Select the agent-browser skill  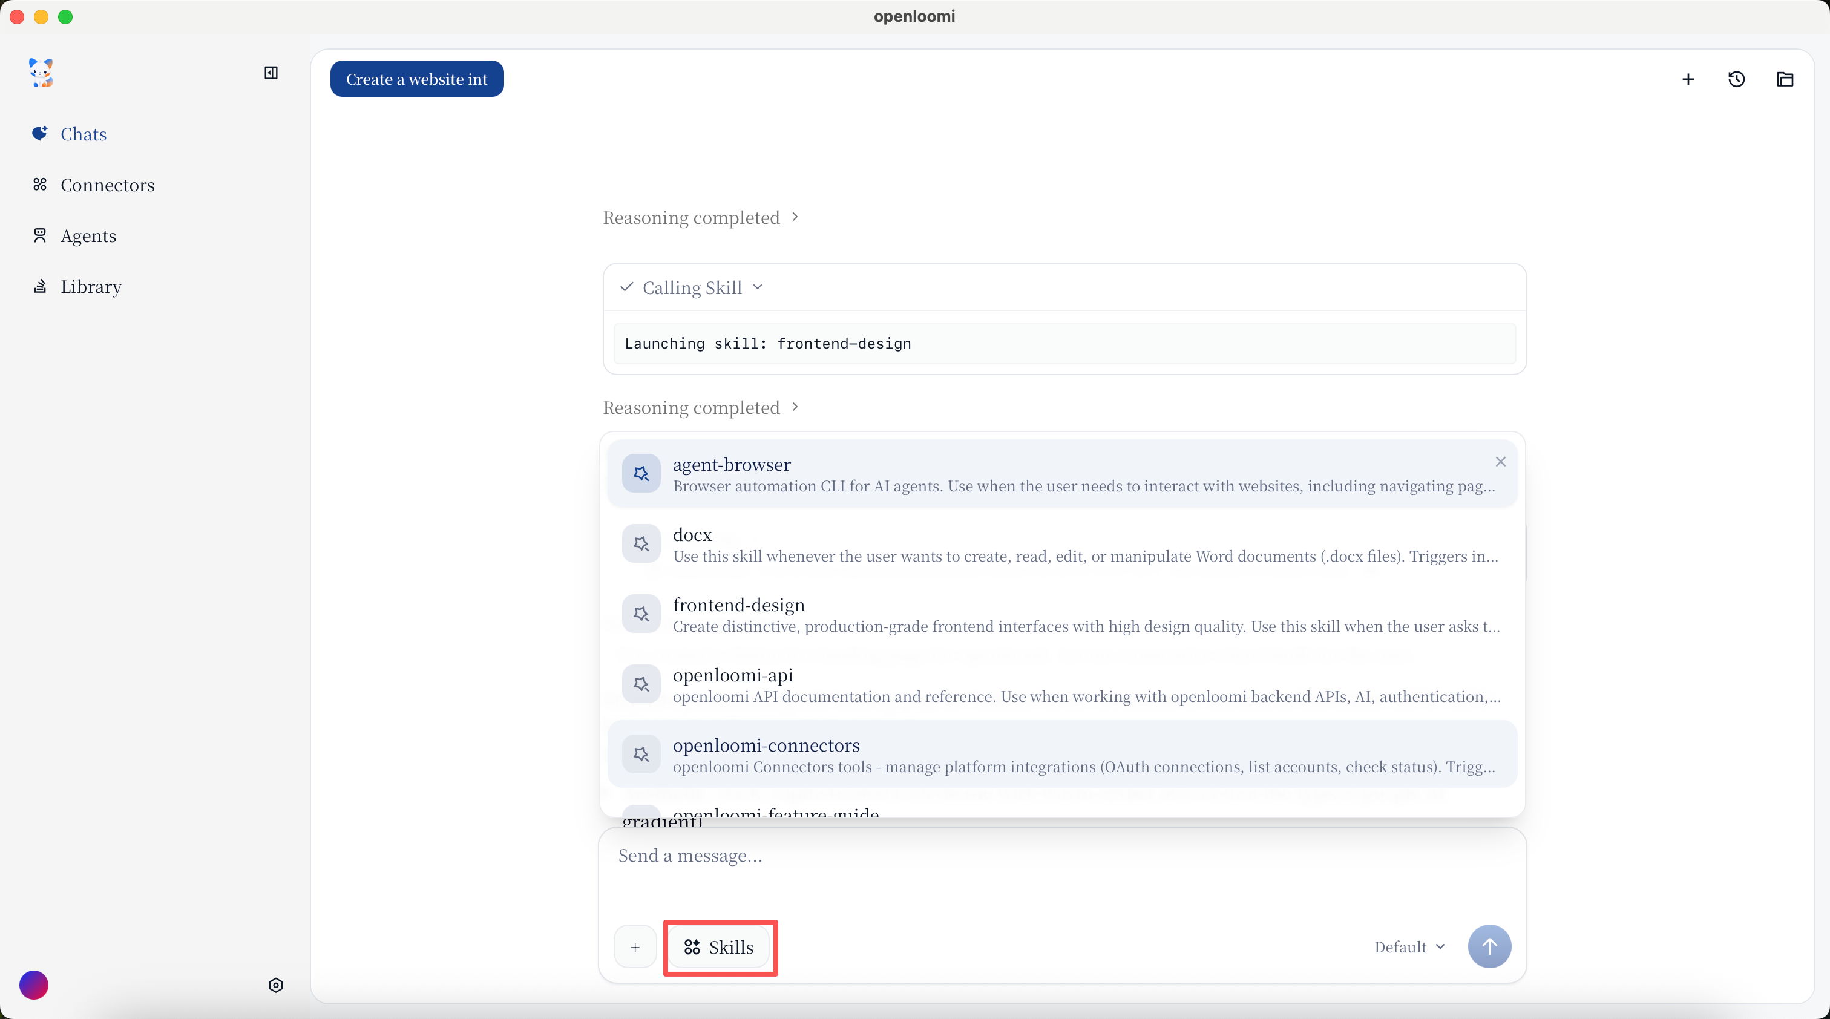point(1062,474)
